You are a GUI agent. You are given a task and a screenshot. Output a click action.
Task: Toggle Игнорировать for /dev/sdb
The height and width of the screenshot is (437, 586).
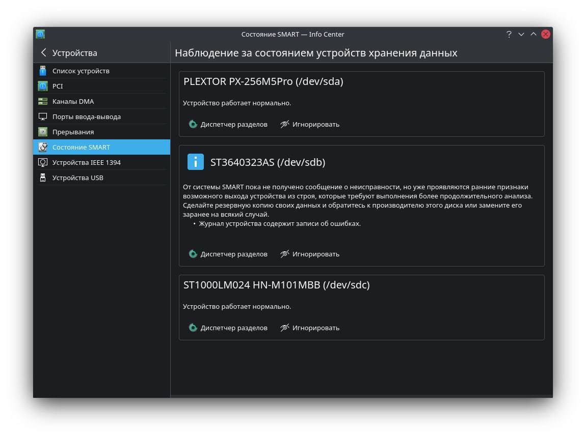310,254
